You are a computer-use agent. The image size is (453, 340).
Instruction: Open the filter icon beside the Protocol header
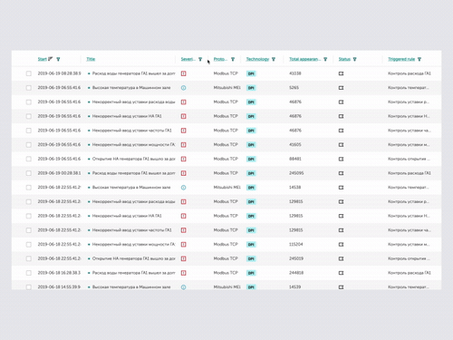coord(233,59)
